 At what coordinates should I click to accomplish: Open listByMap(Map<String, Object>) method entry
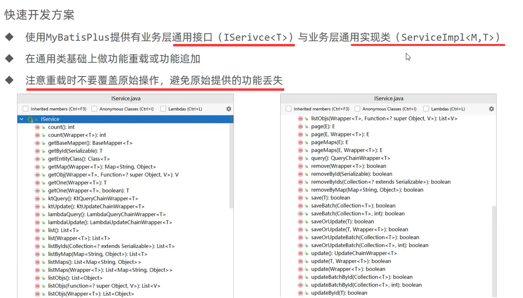coord(98,254)
